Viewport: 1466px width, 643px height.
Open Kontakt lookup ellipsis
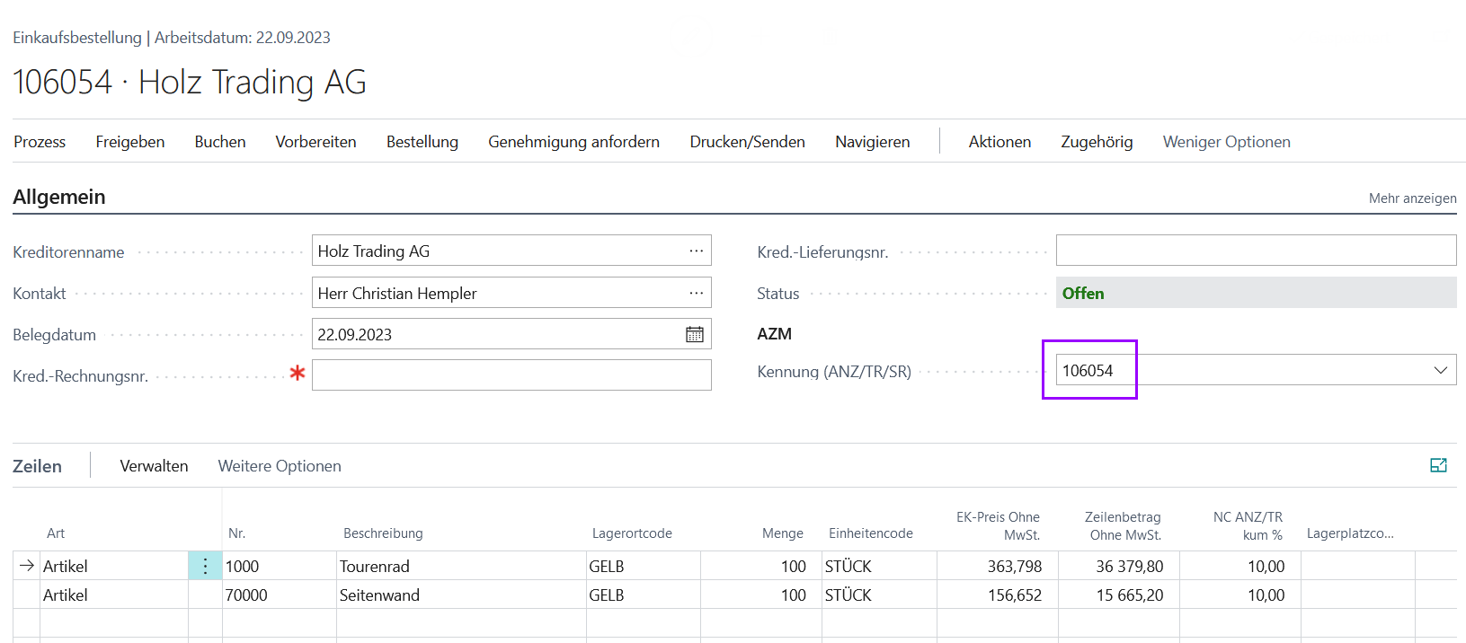pyautogui.click(x=697, y=293)
